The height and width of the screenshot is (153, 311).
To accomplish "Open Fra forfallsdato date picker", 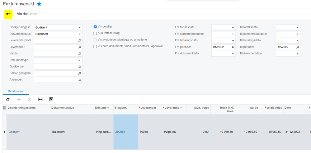I will point(233,28).
